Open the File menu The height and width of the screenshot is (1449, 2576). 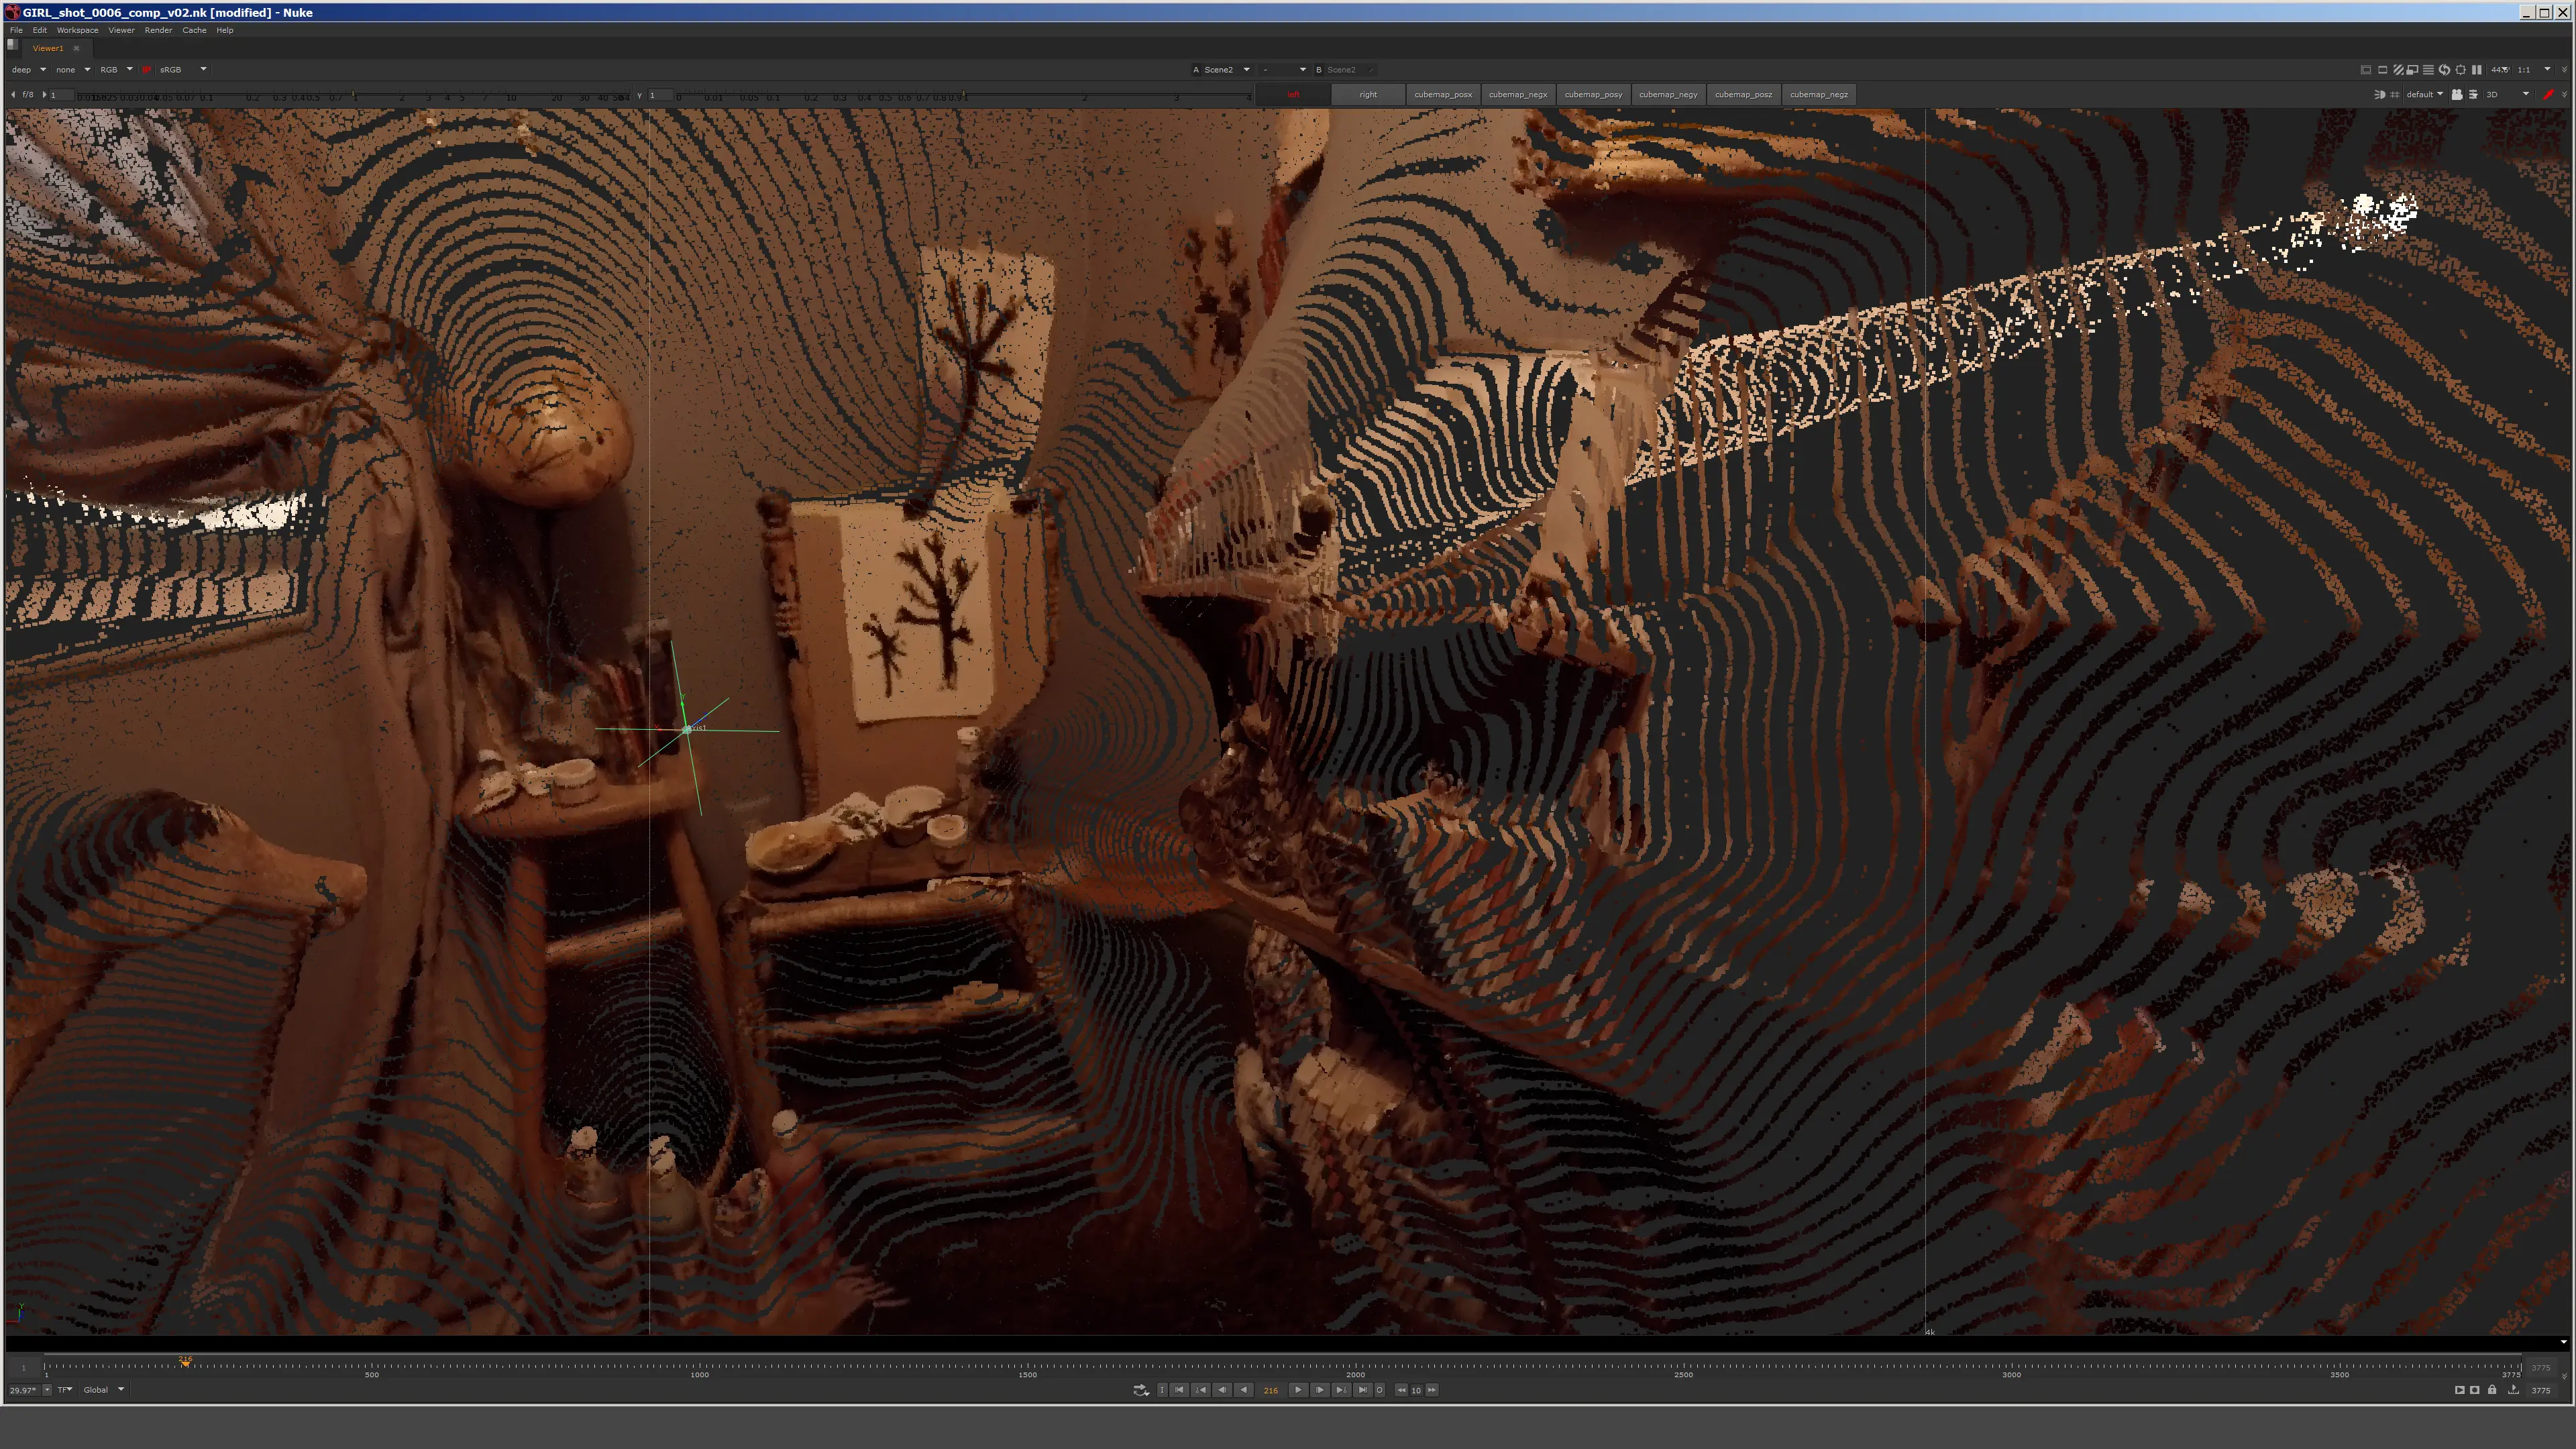coord(16,30)
